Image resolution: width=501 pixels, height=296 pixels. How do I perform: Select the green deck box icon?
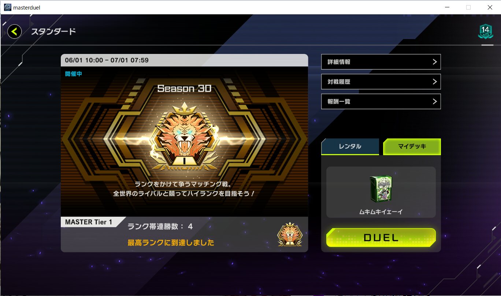point(381,189)
